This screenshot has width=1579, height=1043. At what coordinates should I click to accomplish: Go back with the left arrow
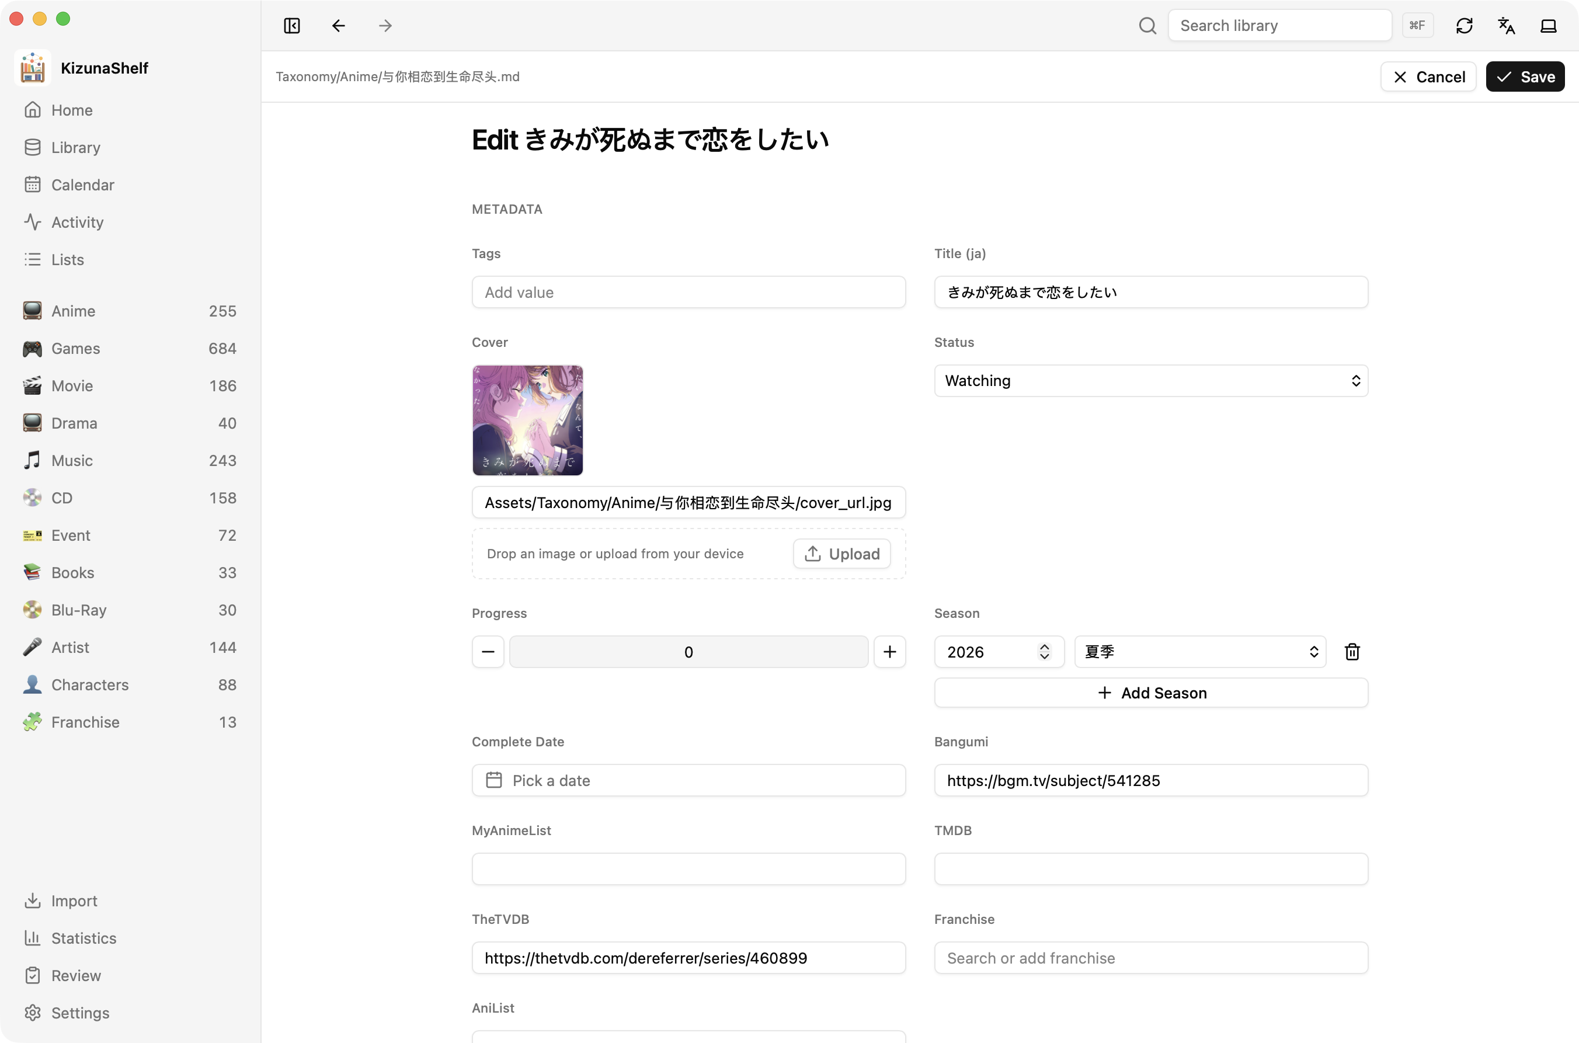click(x=339, y=26)
